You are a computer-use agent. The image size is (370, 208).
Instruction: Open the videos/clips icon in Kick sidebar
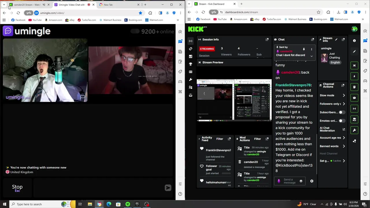pyautogui.click(x=190, y=72)
